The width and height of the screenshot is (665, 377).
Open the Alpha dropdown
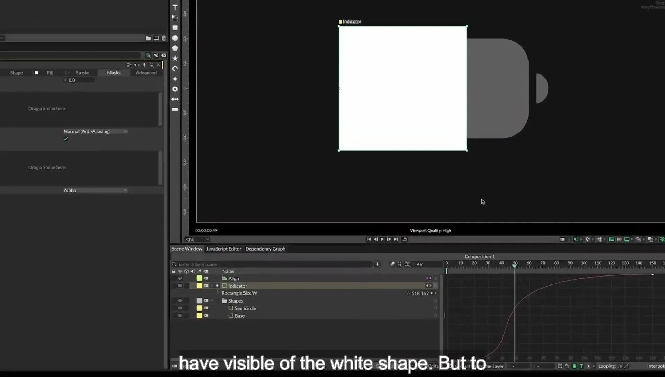pos(95,190)
